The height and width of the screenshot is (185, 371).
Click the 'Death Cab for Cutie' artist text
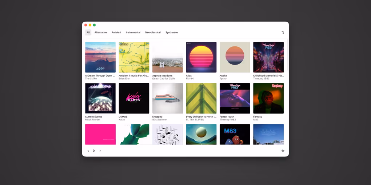point(164,79)
